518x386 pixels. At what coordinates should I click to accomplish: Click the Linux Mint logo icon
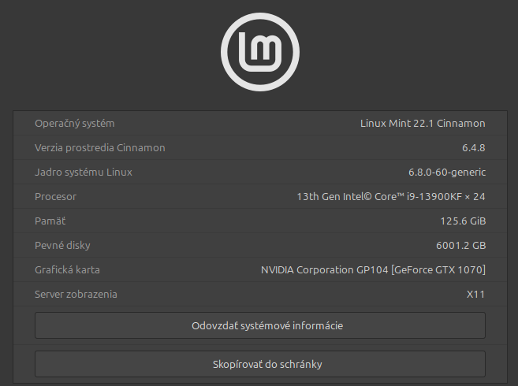pyautogui.click(x=260, y=52)
